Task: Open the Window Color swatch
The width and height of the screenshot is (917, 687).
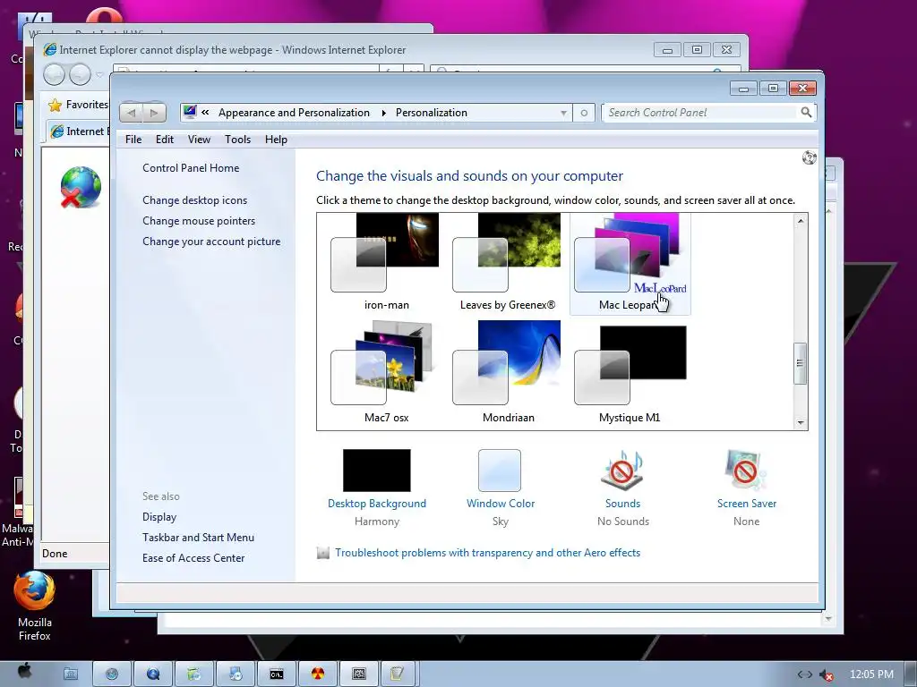Action: [x=500, y=471]
